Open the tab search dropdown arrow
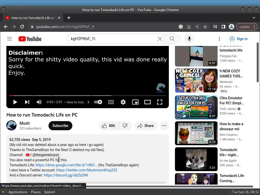 click(x=254, y=18)
